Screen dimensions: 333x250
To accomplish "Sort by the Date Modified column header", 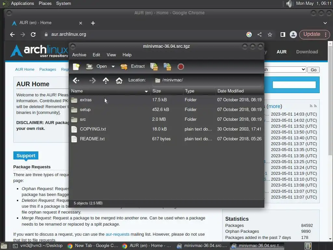I will (x=240, y=91).
